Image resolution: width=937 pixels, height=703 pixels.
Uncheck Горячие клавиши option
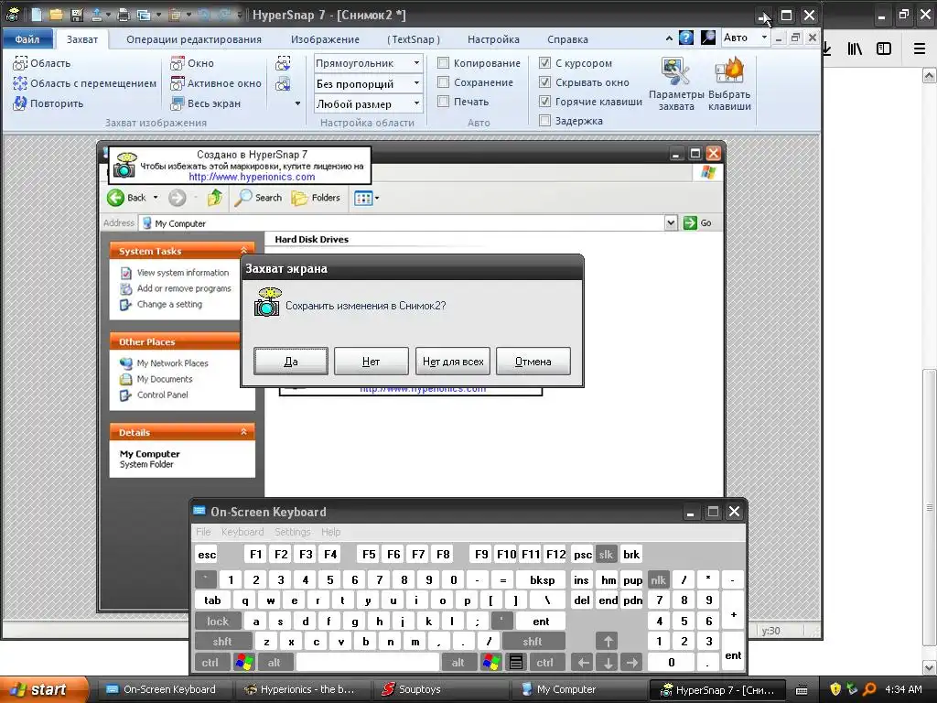point(544,101)
